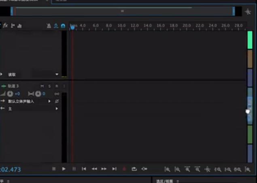Open the 读取 automation mode dropdown
Viewport: 257px width, 183px height.
point(12,74)
